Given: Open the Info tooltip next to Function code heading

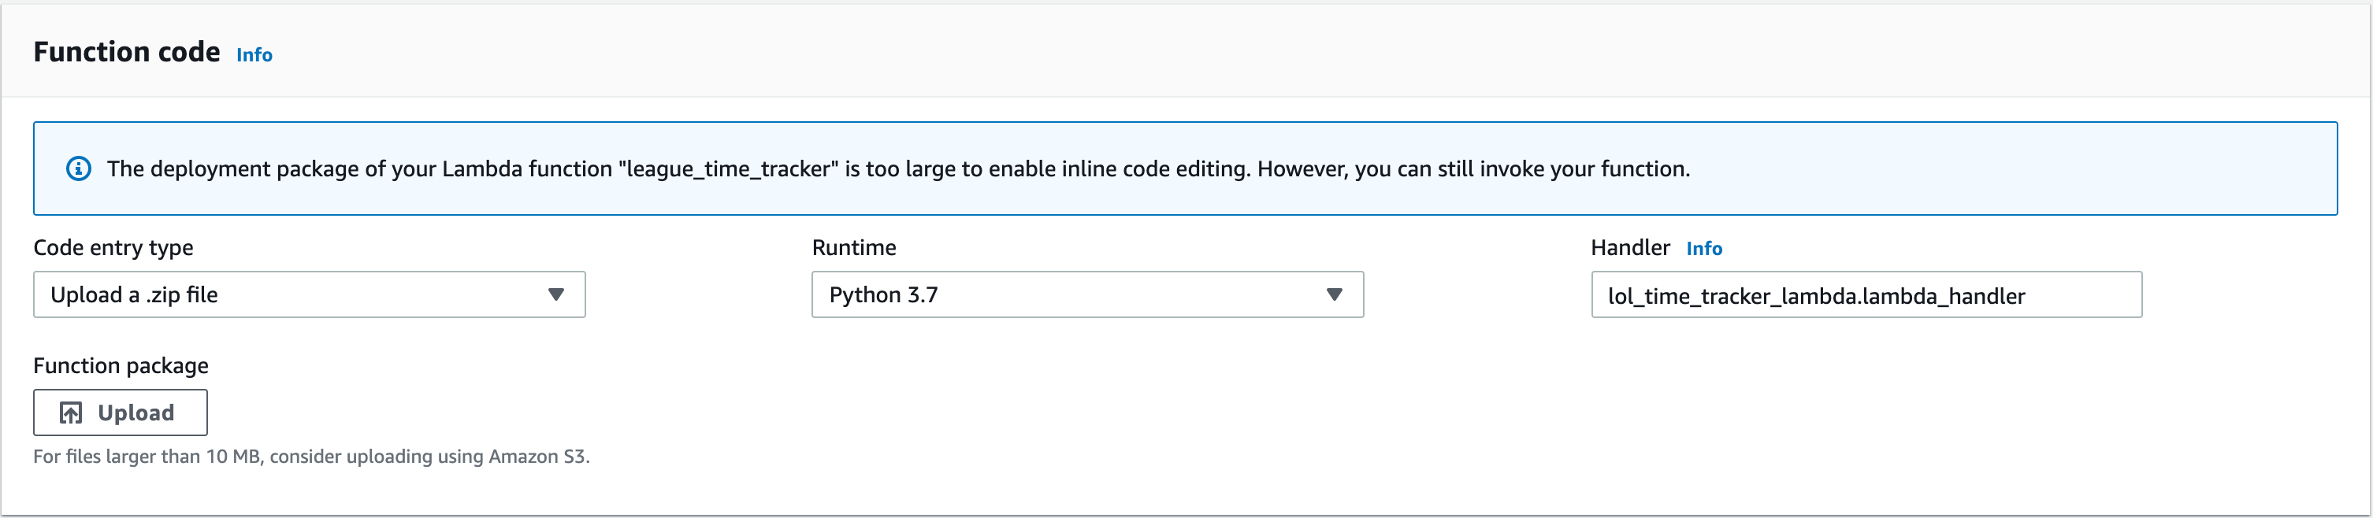Looking at the screenshot, I should point(254,55).
